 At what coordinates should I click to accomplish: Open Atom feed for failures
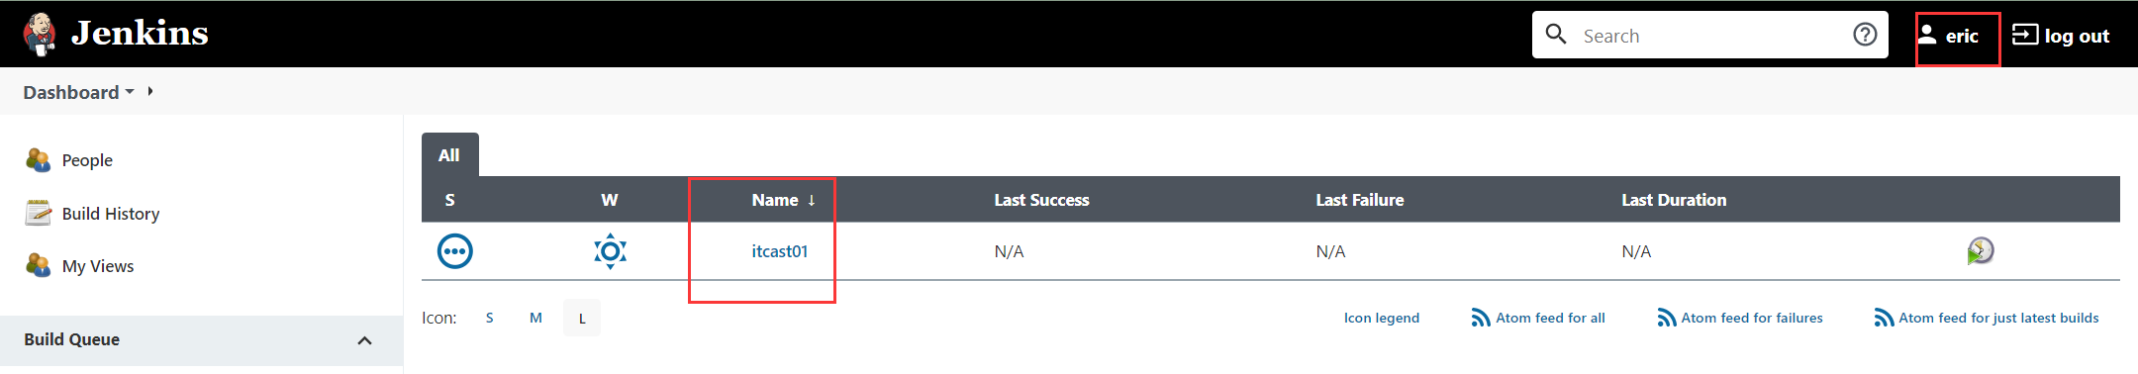[1740, 318]
